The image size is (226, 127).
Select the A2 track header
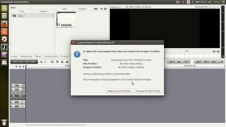17,106
